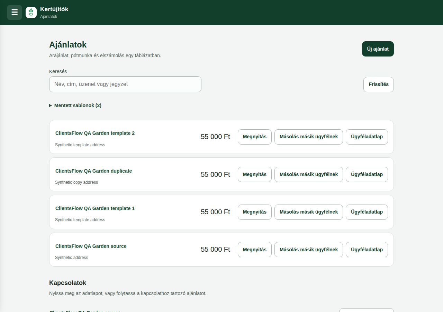Image resolution: width=443 pixels, height=312 pixels.
Task: Refresh the list with Frissítés
Action: (x=379, y=85)
